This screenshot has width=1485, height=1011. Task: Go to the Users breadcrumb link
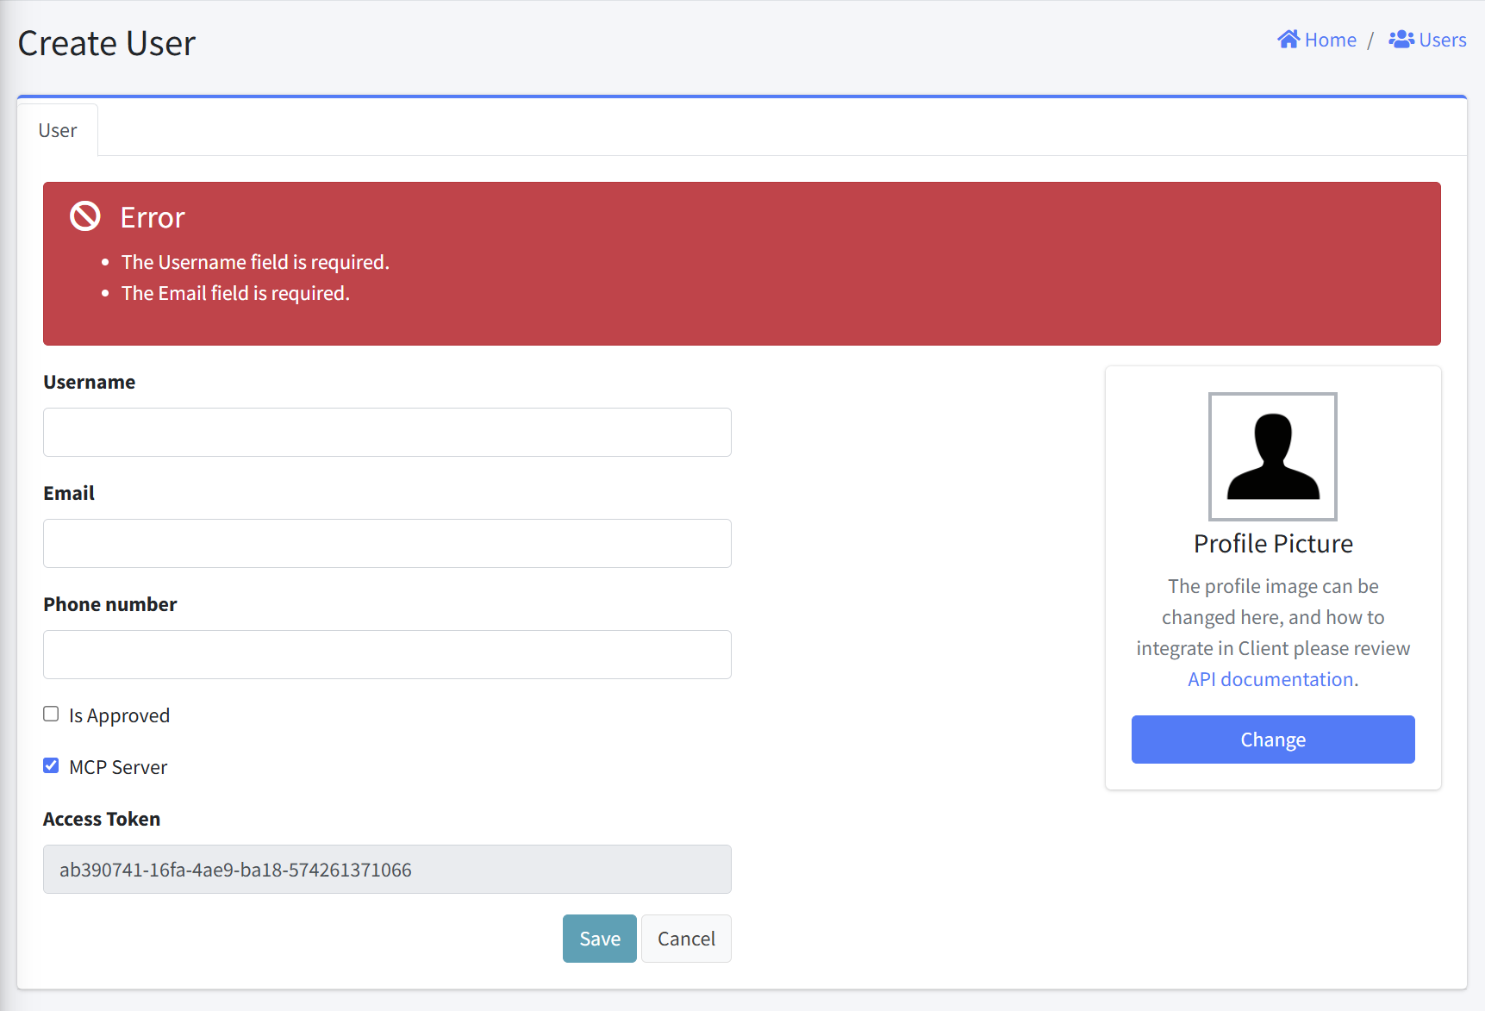click(x=1427, y=40)
